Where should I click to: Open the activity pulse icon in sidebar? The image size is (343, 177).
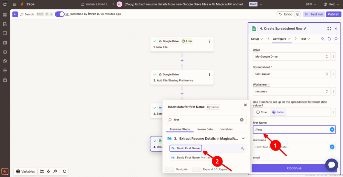tap(5, 61)
